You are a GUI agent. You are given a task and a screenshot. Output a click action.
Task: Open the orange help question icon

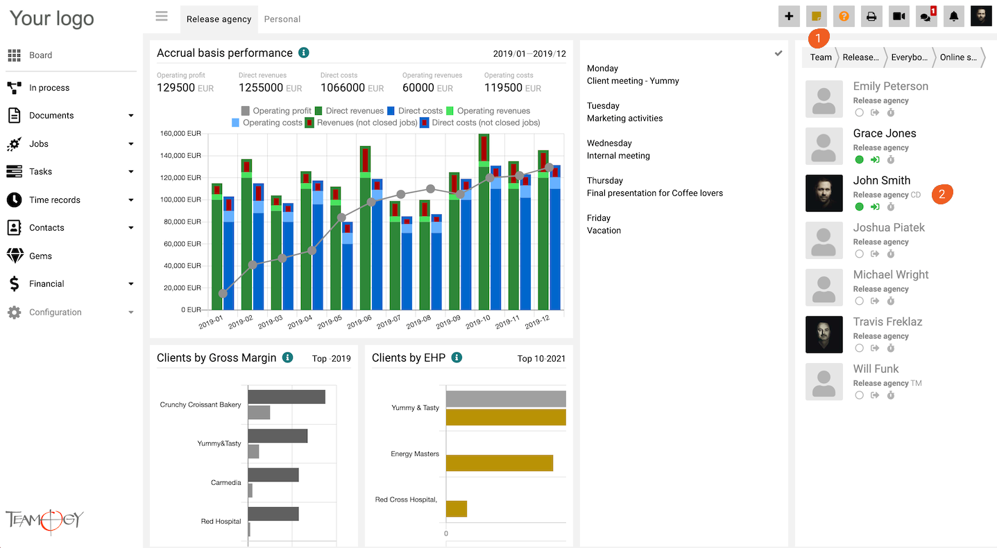[844, 17]
